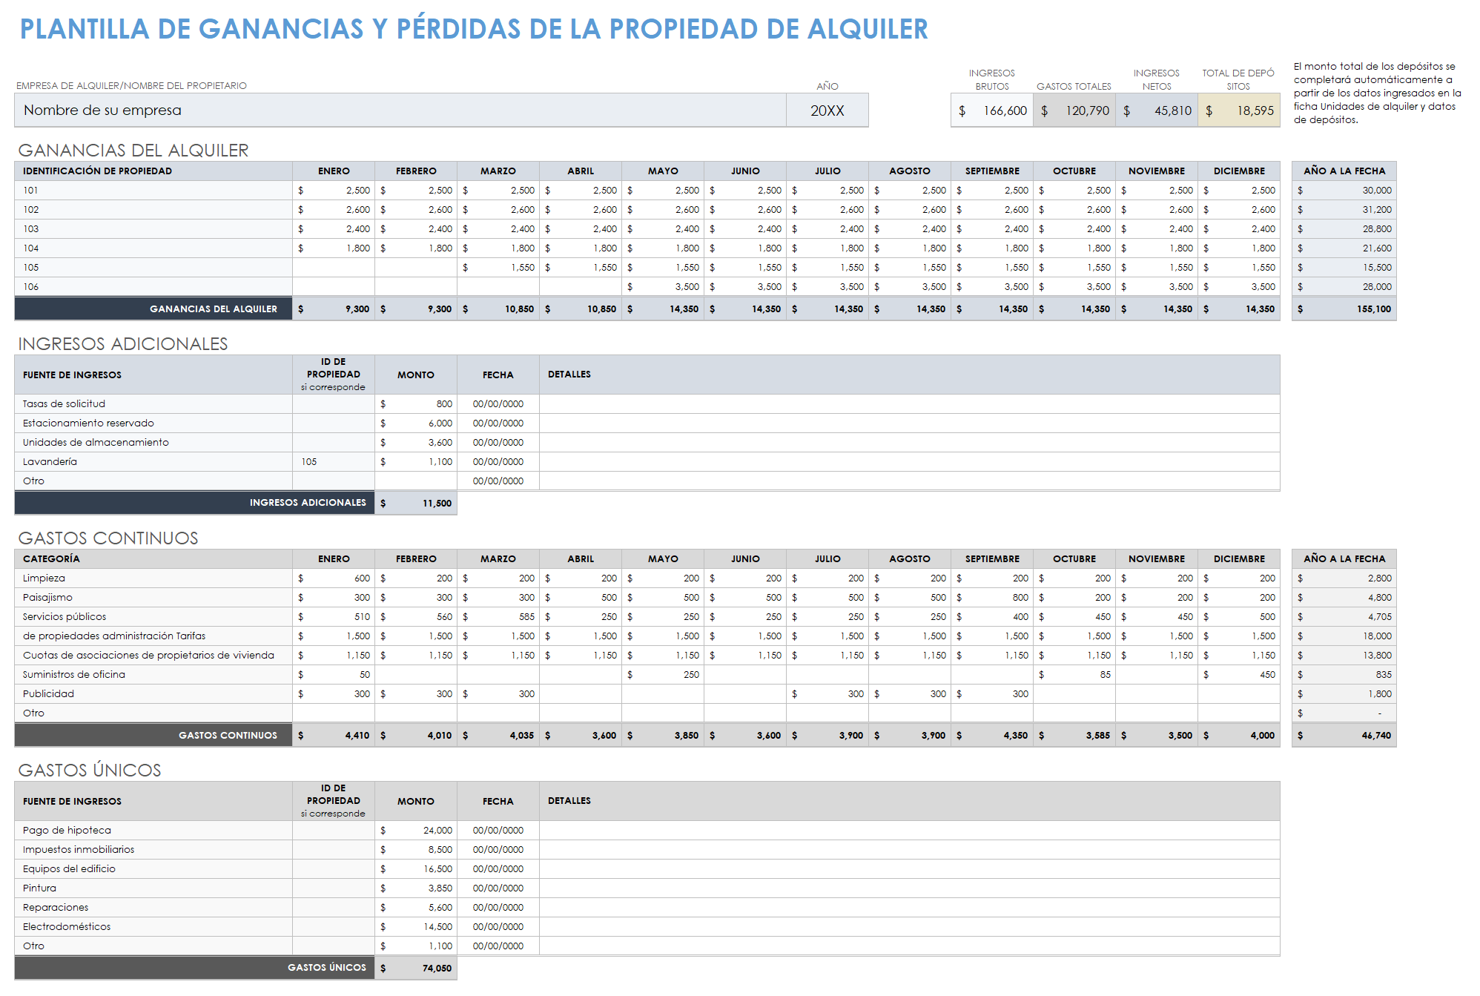Click the 'GASTOS CONTINUOS' section heading
Image resolution: width=1480 pixels, height=996 pixels.
[108, 538]
